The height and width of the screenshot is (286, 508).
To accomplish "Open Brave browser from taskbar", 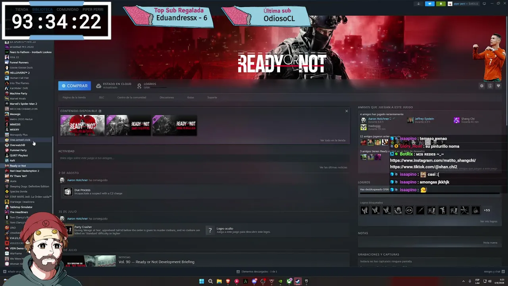I will click(x=228, y=281).
